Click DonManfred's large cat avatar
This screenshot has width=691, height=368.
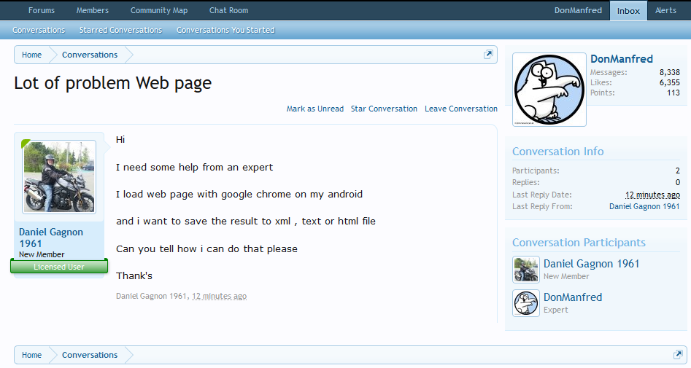click(549, 89)
